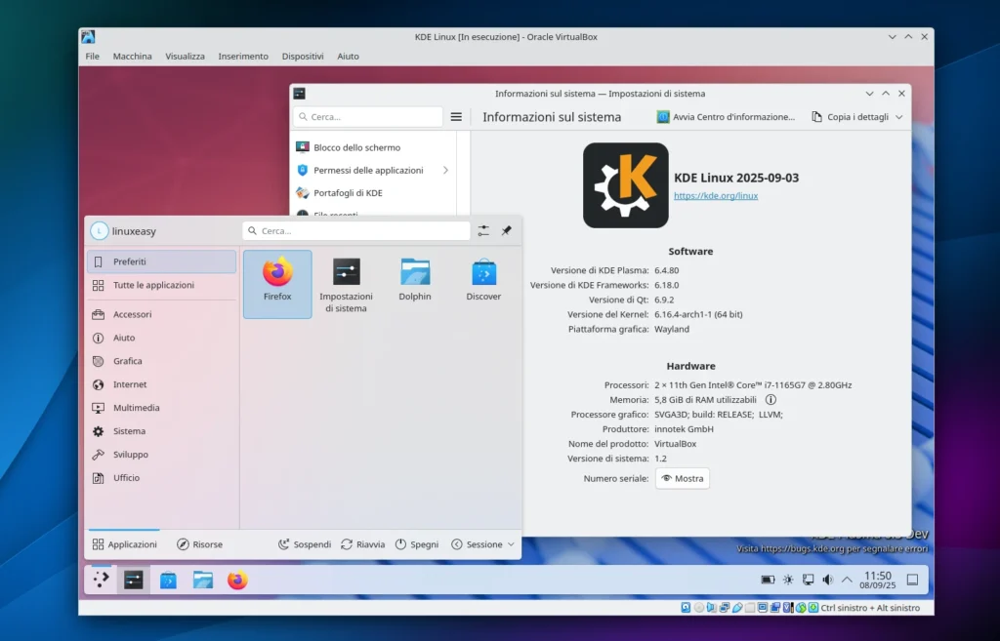This screenshot has height=641, width=1000.
Task: Click the Copia i dettagli clipboard icon
Action: pyautogui.click(x=816, y=116)
